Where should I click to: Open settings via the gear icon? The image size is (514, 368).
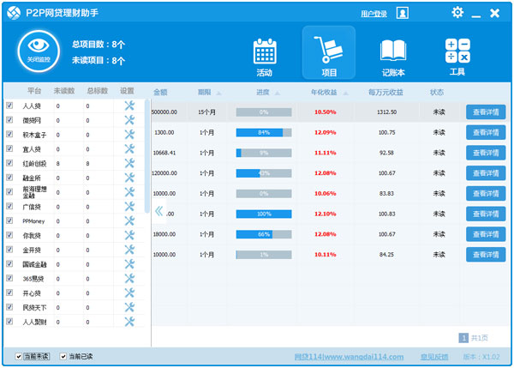pyautogui.click(x=457, y=13)
